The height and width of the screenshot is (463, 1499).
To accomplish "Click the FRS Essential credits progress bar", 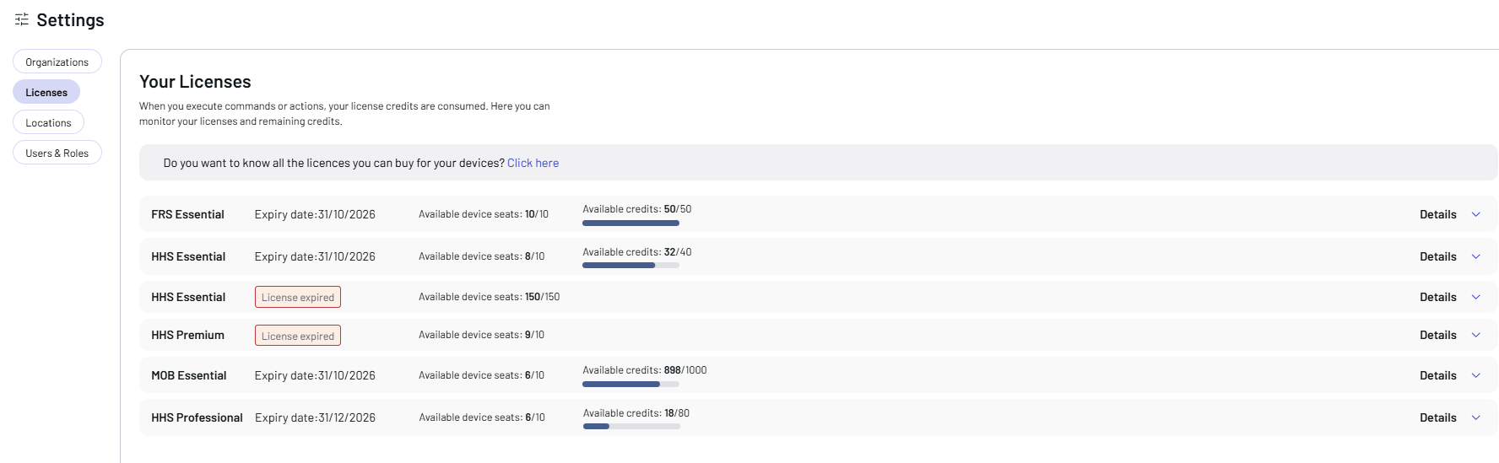I will tap(630, 223).
